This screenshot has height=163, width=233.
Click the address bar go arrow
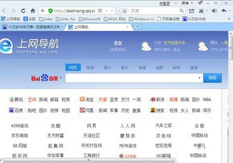click(112, 11)
